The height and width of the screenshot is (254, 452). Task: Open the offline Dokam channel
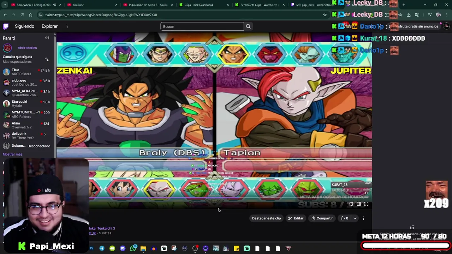[x=26, y=146]
